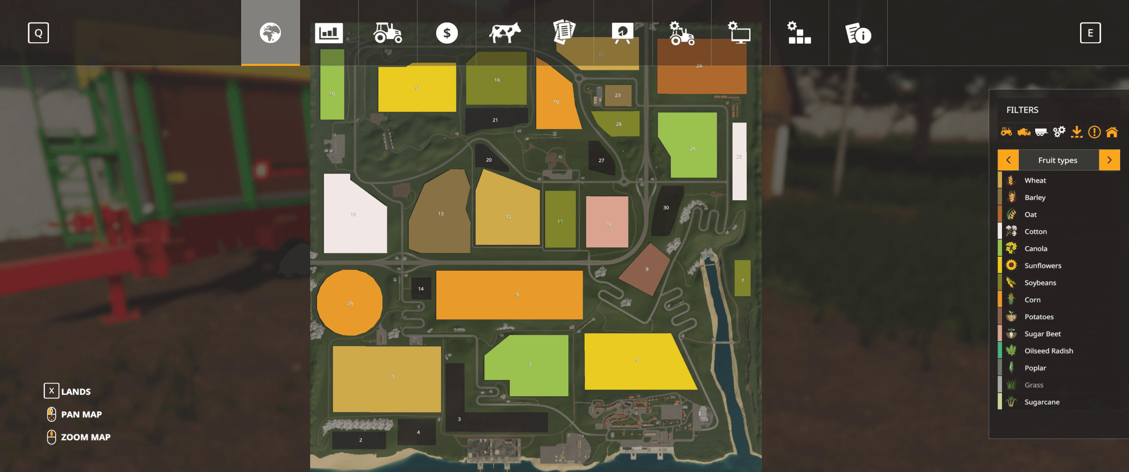Open the prices chart tab
Viewport: 1129px width, 472px height.
[329, 33]
